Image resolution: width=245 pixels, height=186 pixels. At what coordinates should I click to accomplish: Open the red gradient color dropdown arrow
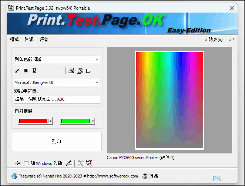(x=50, y=121)
